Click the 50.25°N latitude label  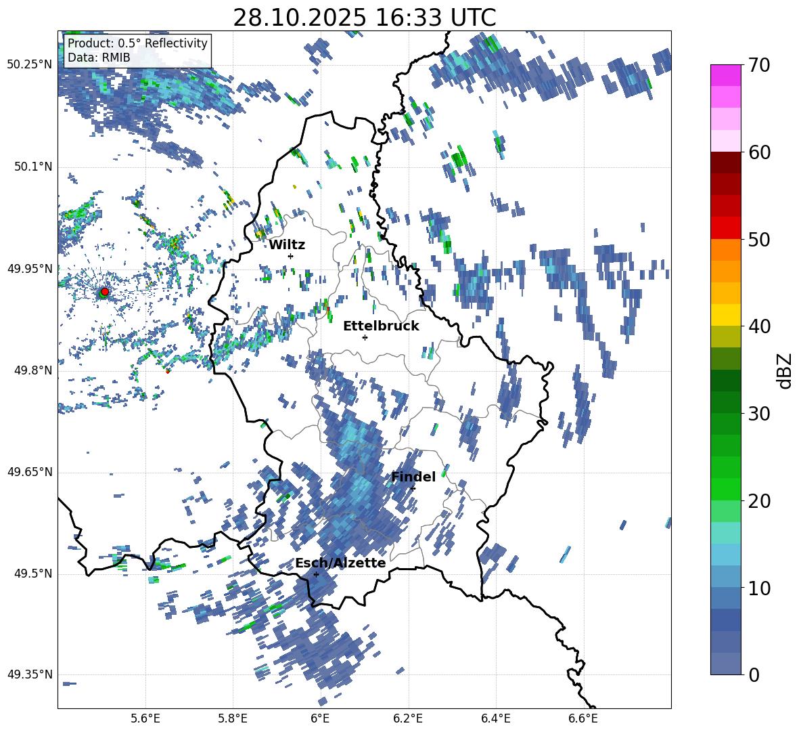point(29,65)
